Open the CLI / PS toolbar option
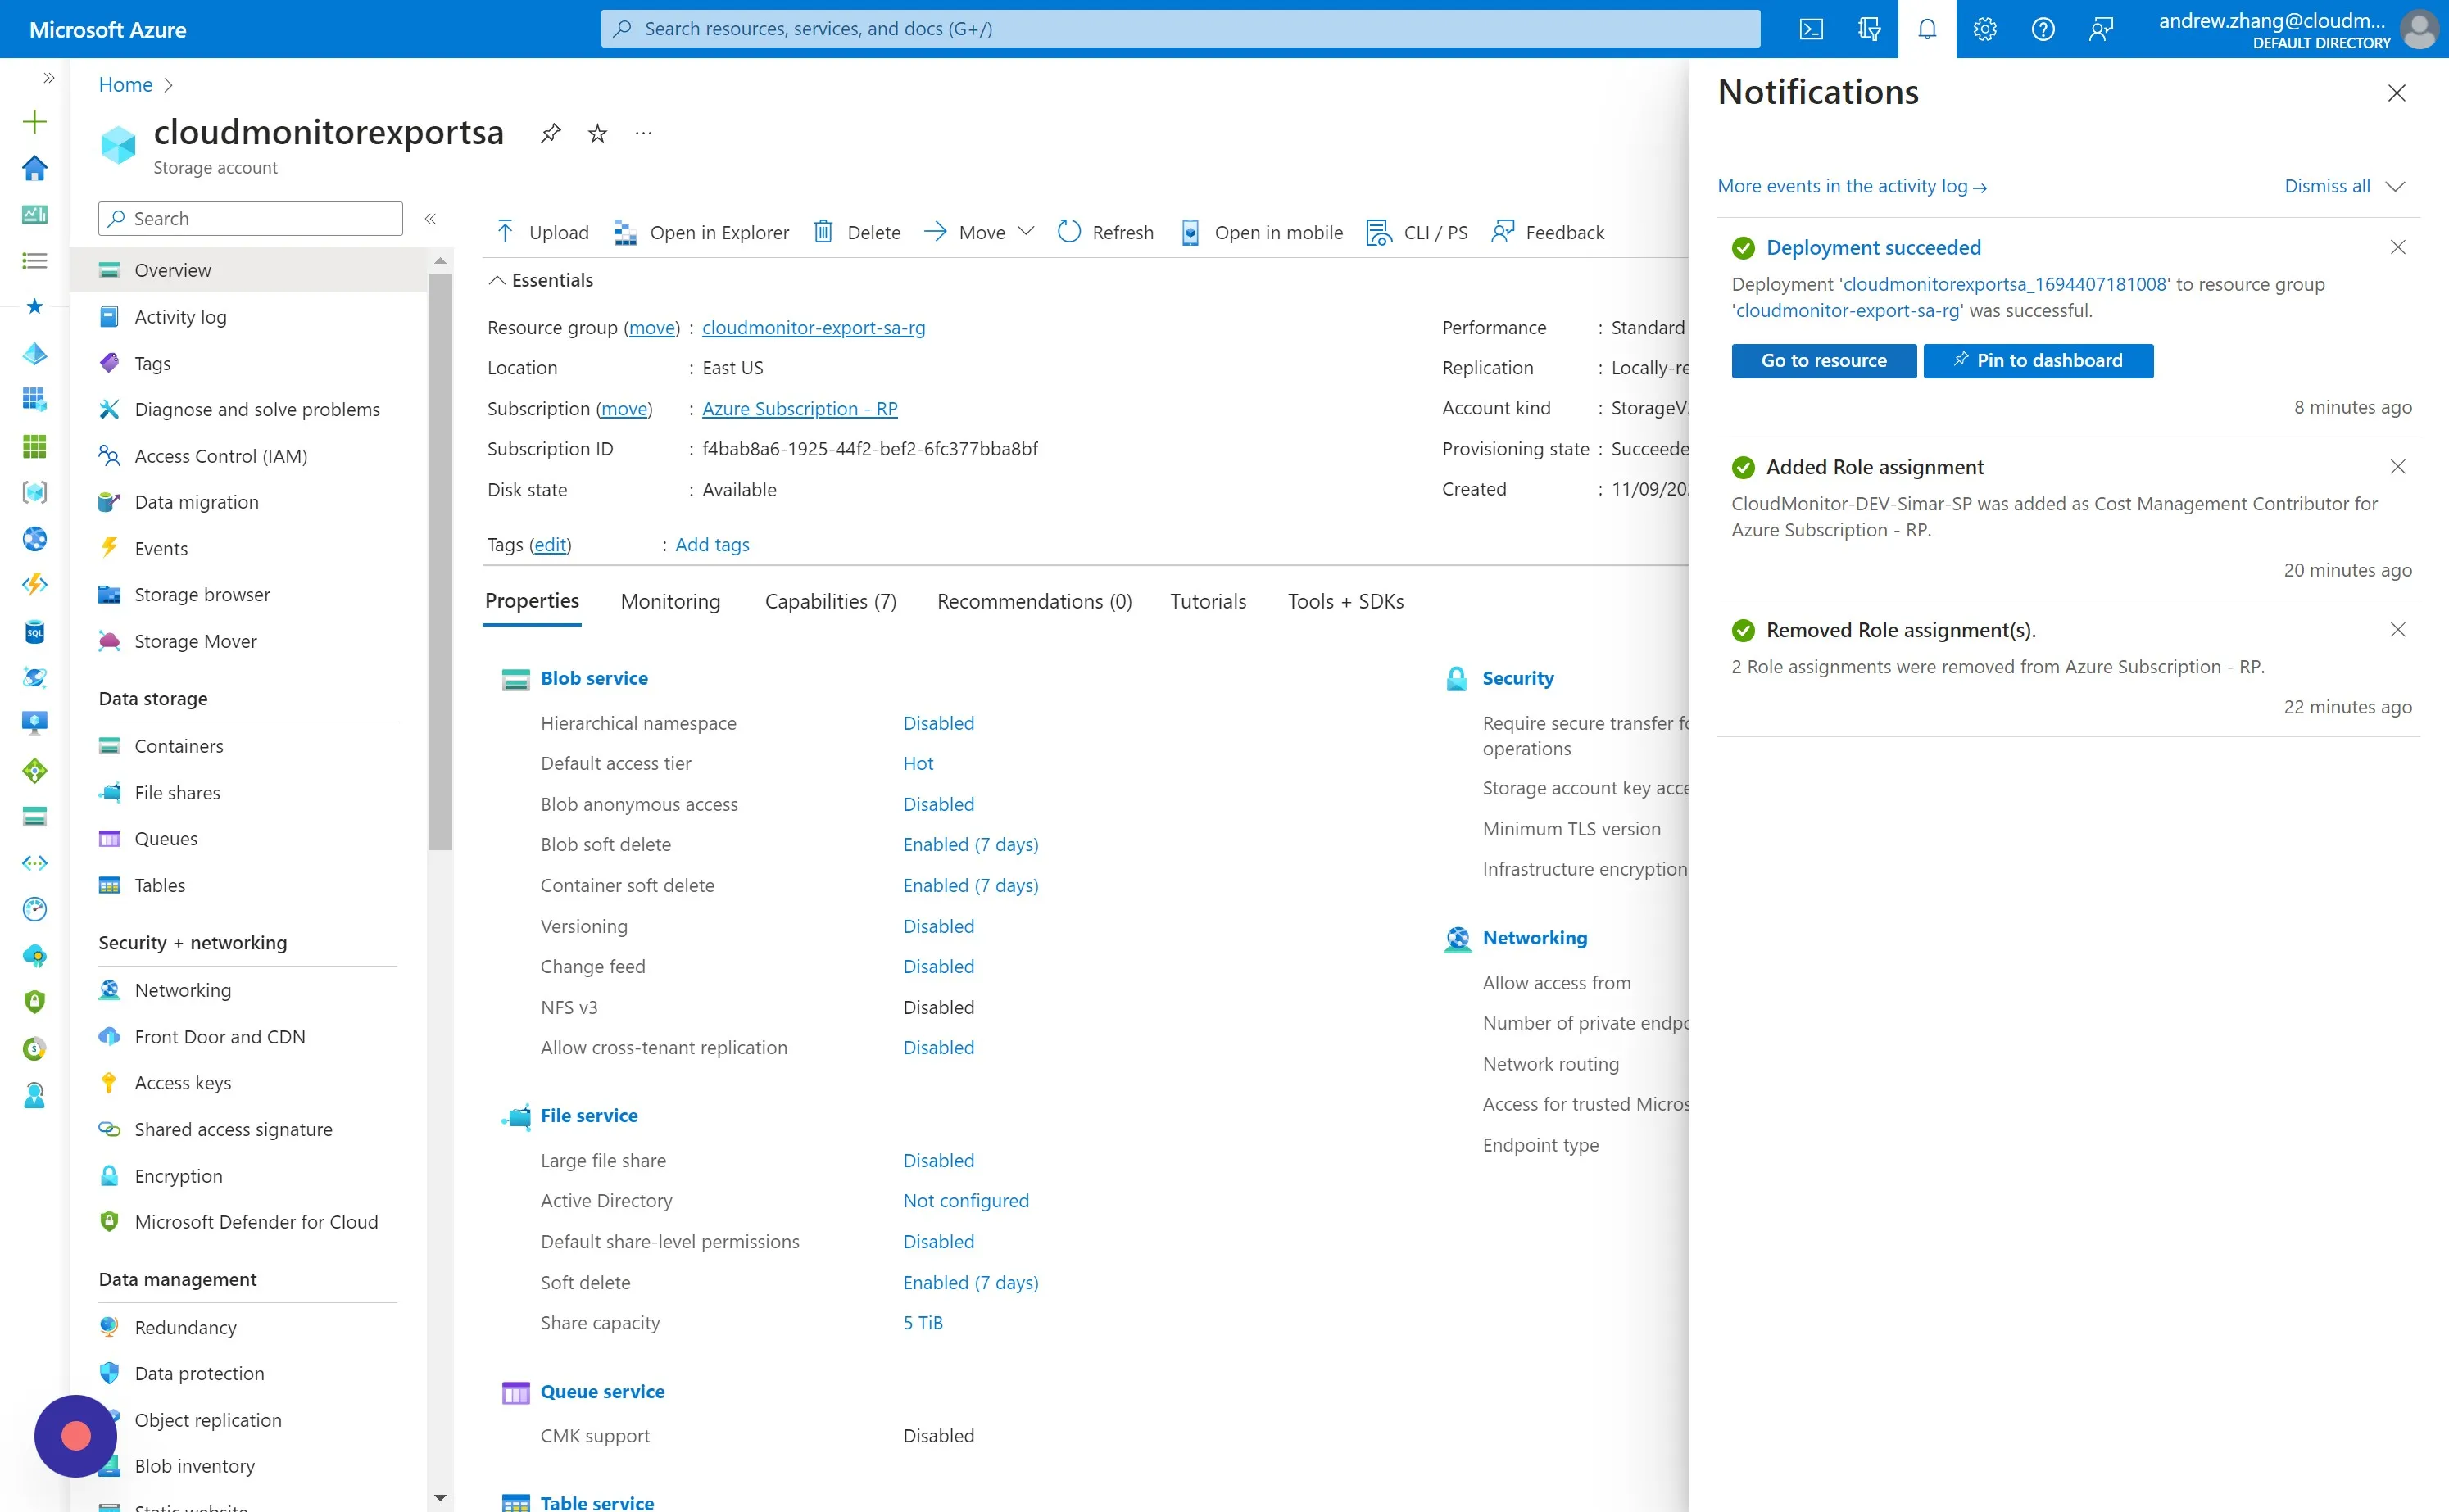This screenshot has height=1512, width=2449. [1417, 232]
